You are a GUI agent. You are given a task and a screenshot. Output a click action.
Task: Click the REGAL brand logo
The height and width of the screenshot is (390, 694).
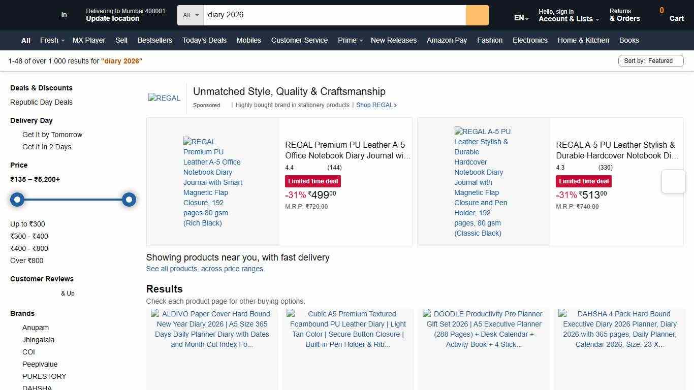[x=164, y=98]
